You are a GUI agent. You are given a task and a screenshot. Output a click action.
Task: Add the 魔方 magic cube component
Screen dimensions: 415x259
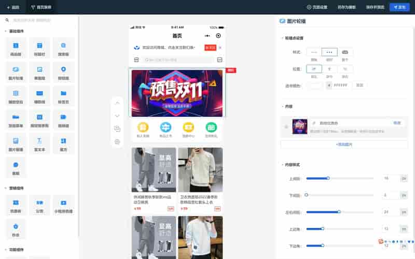pos(63,144)
